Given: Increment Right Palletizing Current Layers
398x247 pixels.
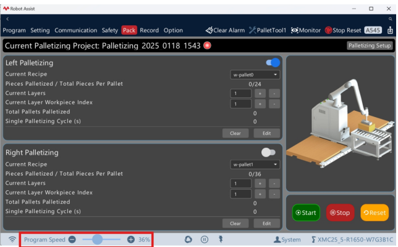Looking at the screenshot, I should 260,184.
